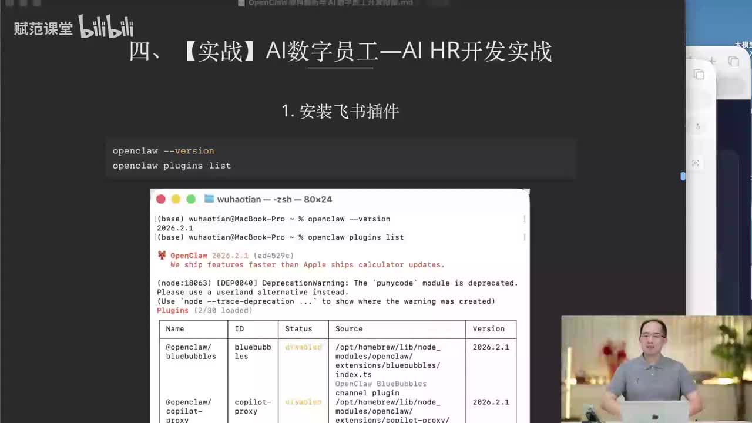
Task: Click the "Name" column header in the plugins table
Action: (x=175, y=329)
